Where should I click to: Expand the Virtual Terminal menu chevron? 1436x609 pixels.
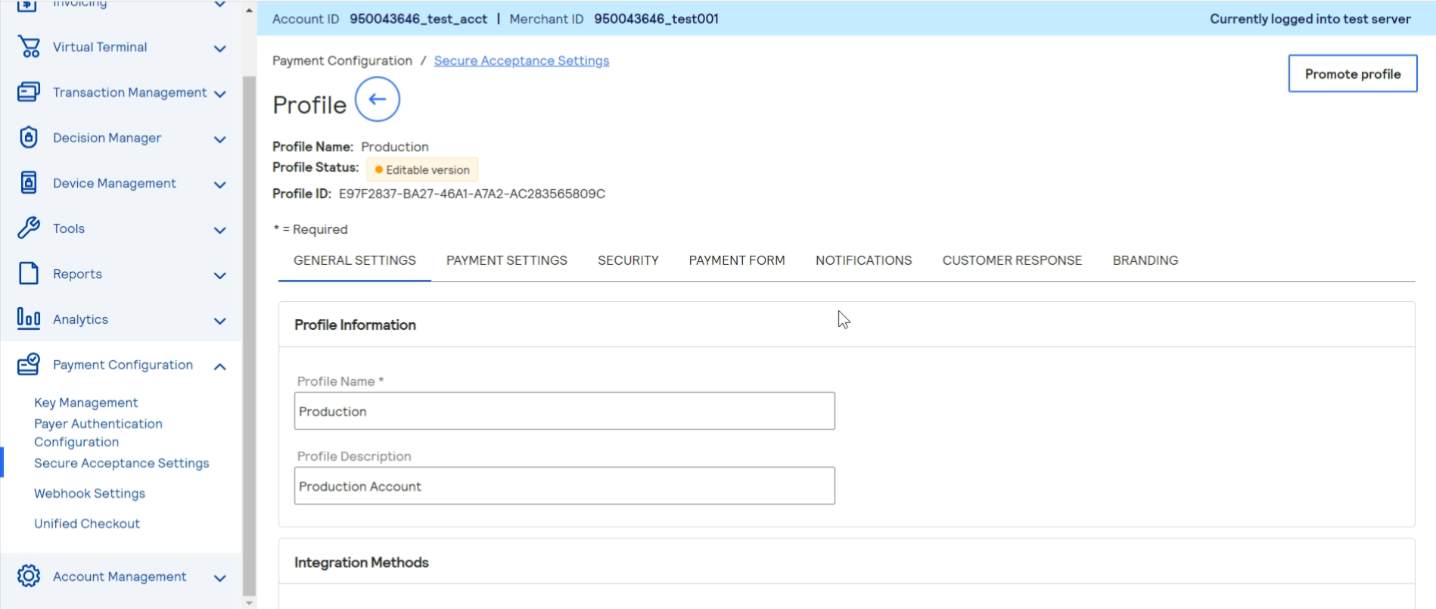(220, 49)
